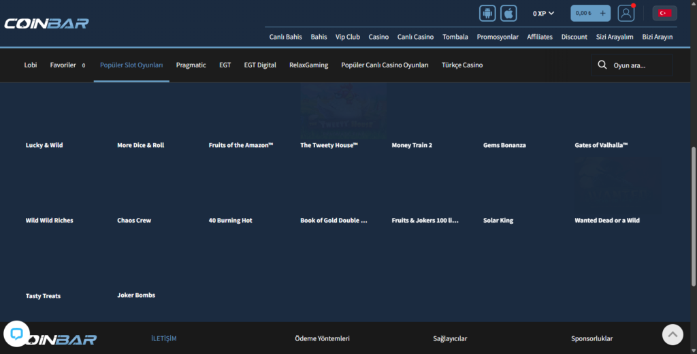Click the Coinbar logo in header
697x354 pixels.
[46, 23]
